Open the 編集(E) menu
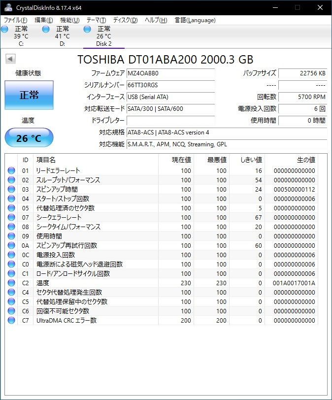The width and height of the screenshot is (332, 400). pos(44,20)
